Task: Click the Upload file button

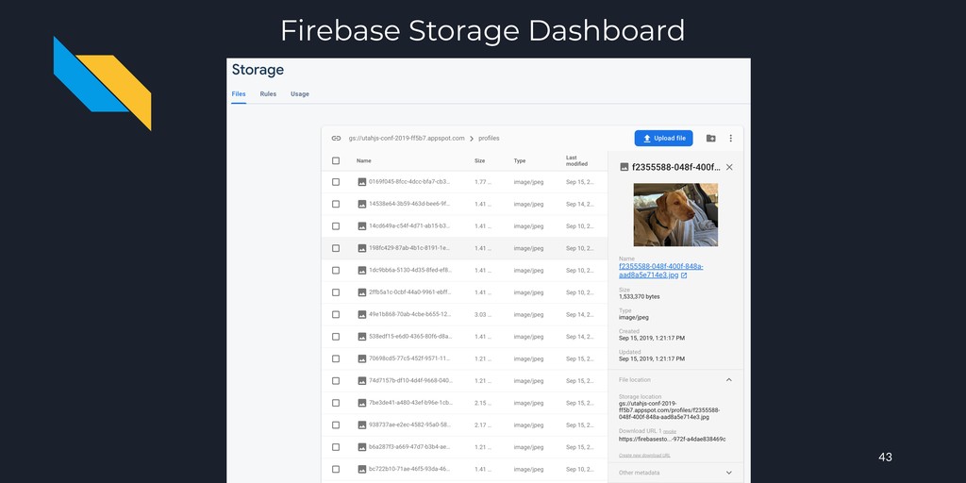Action: coord(663,138)
